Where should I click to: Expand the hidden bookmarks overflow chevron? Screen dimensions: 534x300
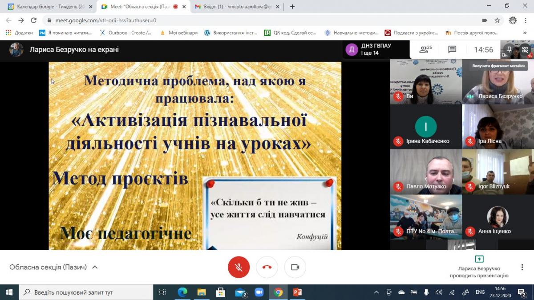click(x=525, y=33)
